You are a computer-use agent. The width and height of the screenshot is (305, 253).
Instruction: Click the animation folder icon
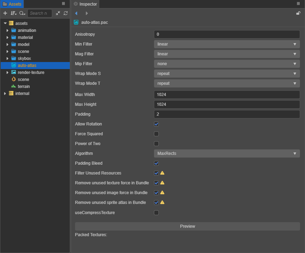point(14,30)
